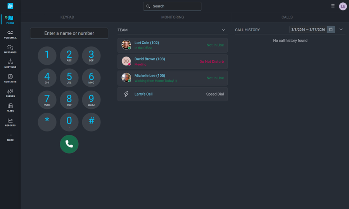Open the LE user profile avatar

pos(343,7)
